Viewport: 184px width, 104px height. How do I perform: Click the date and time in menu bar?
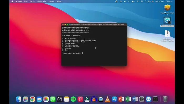point(164,1)
